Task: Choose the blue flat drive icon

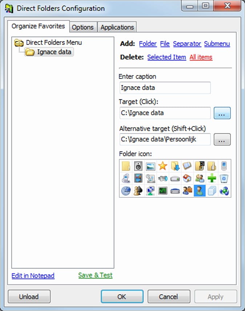Action: click(x=175, y=190)
